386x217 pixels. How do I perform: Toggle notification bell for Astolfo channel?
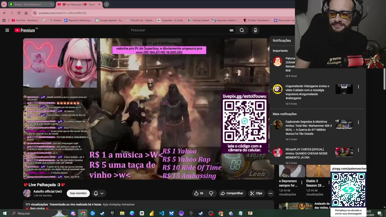tap(96, 193)
